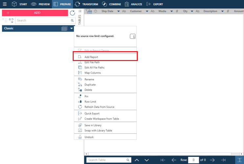Open the Media column dropdown
244x164 pixels.
click(171, 11)
